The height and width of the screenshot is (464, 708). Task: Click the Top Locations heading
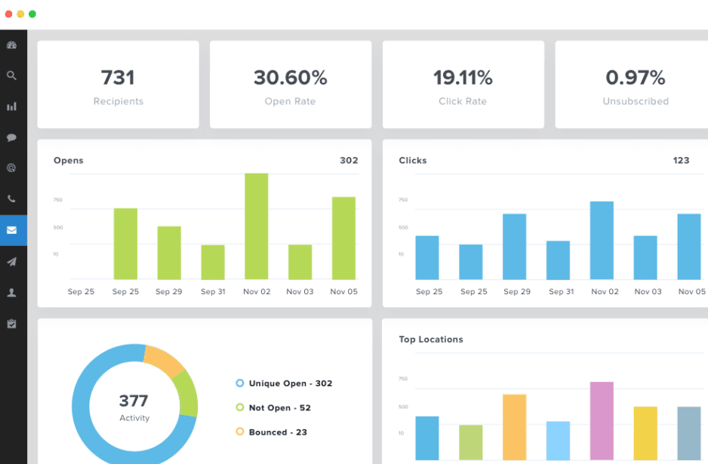pyautogui.click(x=431, y=340)
